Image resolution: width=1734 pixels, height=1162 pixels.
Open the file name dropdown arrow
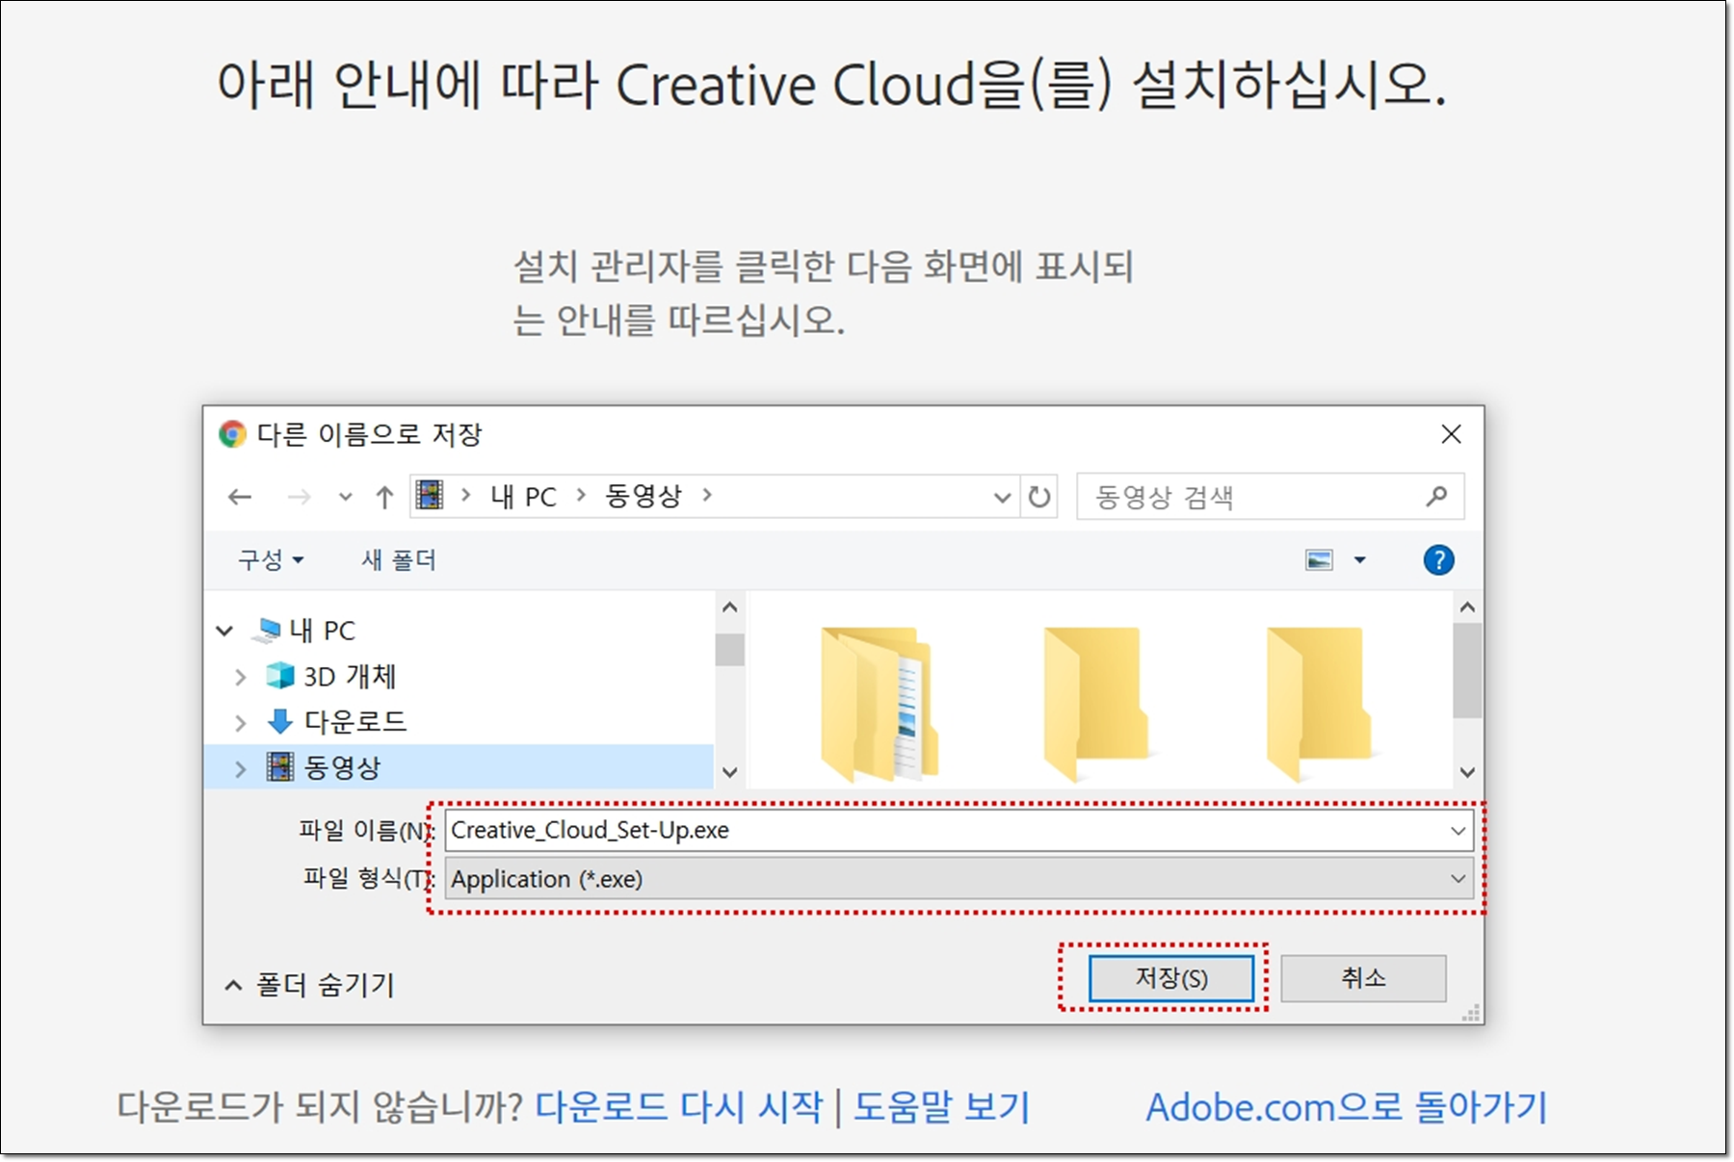tap(1458, 830)
